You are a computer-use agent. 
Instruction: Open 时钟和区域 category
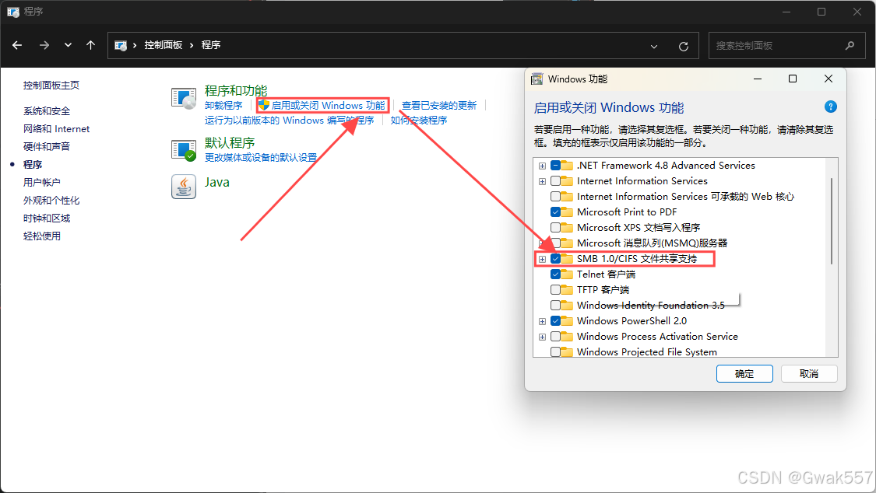coord(47,218)
